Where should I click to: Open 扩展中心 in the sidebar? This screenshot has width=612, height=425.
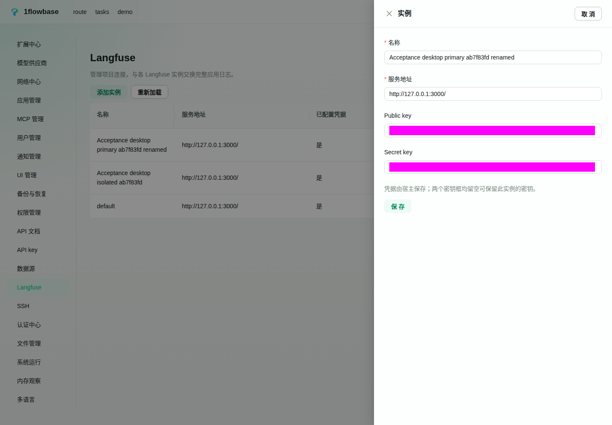click(38, 44)
